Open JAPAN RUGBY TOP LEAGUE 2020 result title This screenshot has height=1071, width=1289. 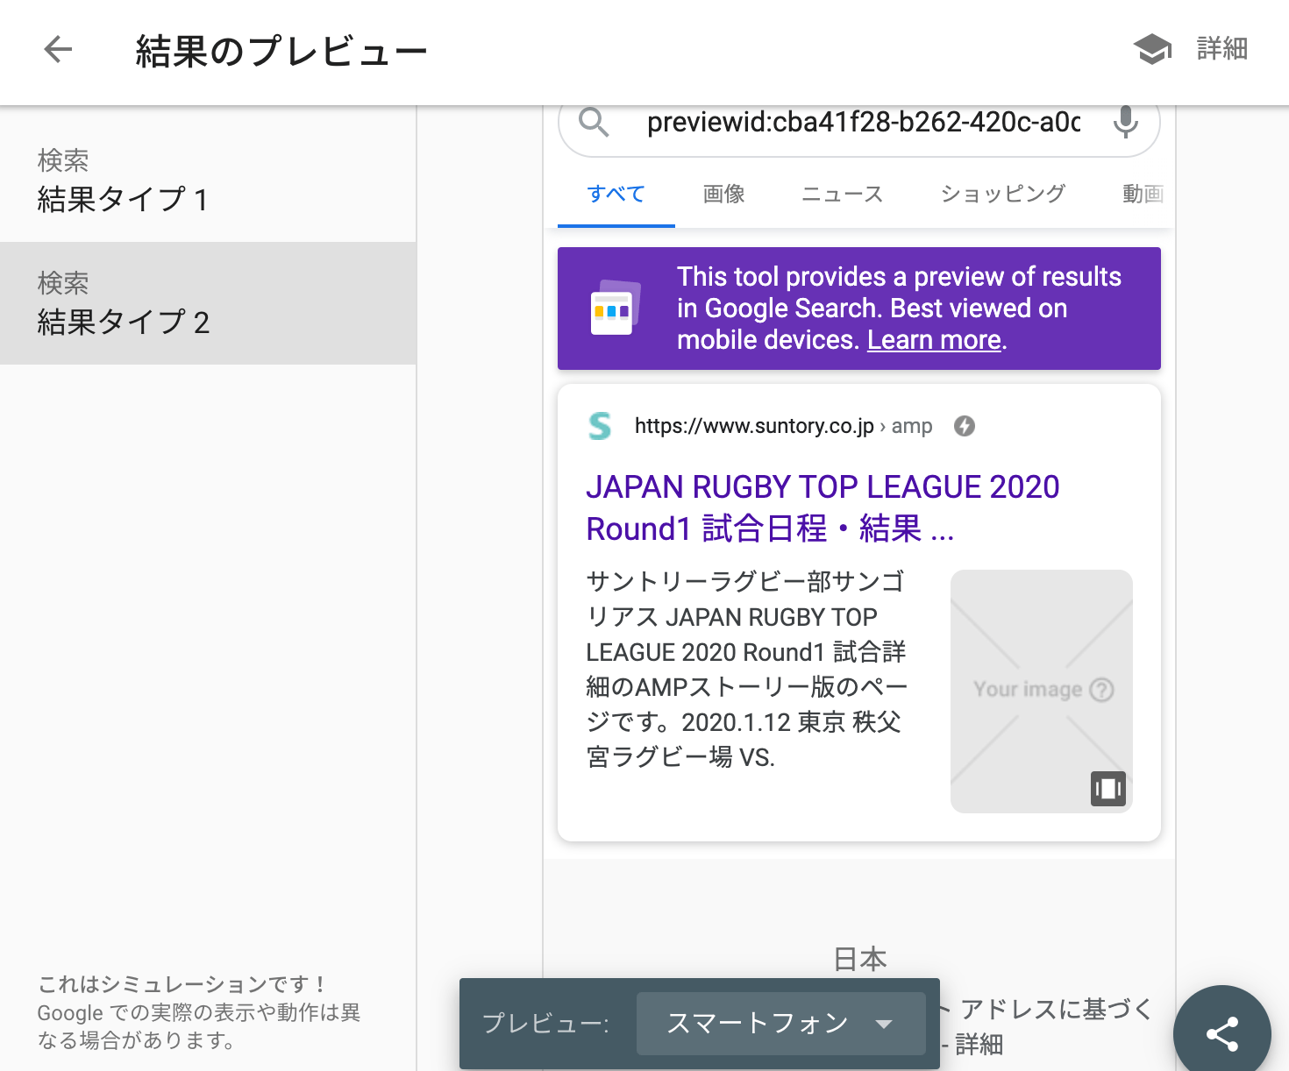click(x=823, y=507)
